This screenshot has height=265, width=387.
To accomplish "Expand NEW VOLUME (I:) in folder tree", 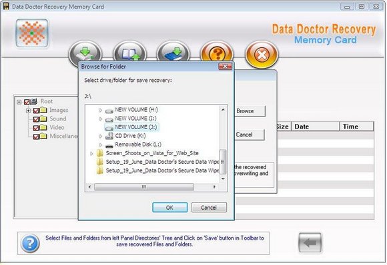I will [x=101, y=119].
